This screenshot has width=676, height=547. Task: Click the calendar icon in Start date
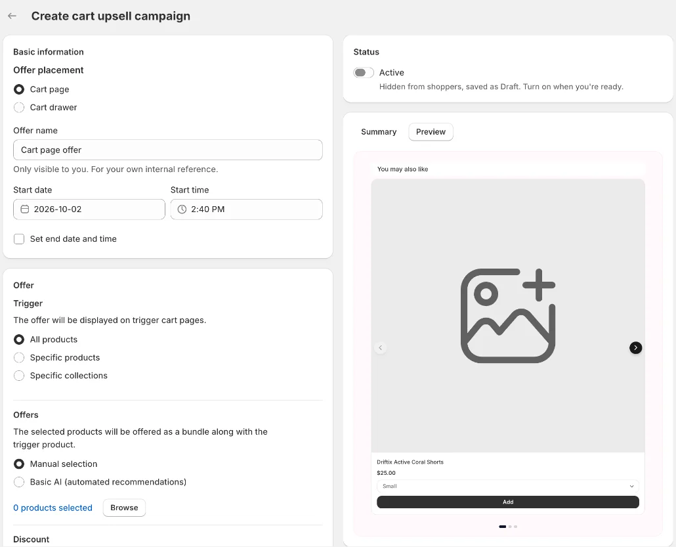[25, 209]
